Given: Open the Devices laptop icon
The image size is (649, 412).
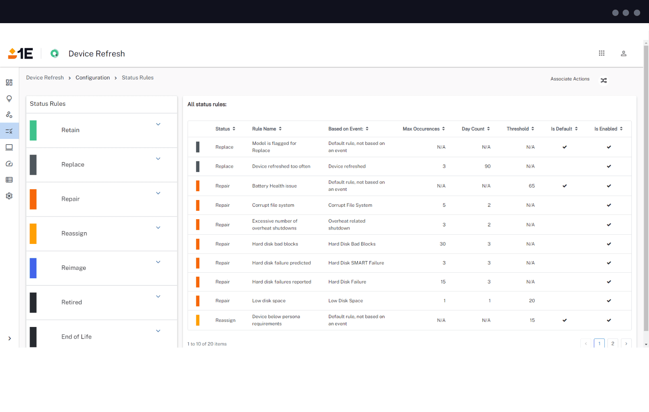Looking at the screenshot, I should [x=9, y=147].
